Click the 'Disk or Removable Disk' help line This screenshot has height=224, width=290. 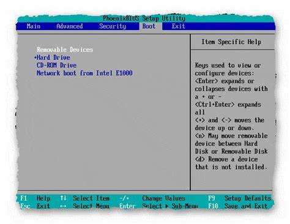click(231, 151)
